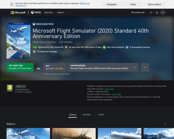Click Hermileikir genre link
174x139 pixels.
tap(66, 42)
